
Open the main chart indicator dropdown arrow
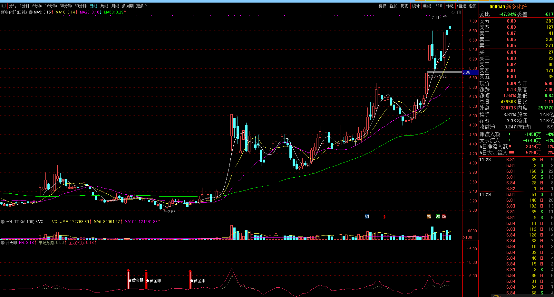point(31,12)
